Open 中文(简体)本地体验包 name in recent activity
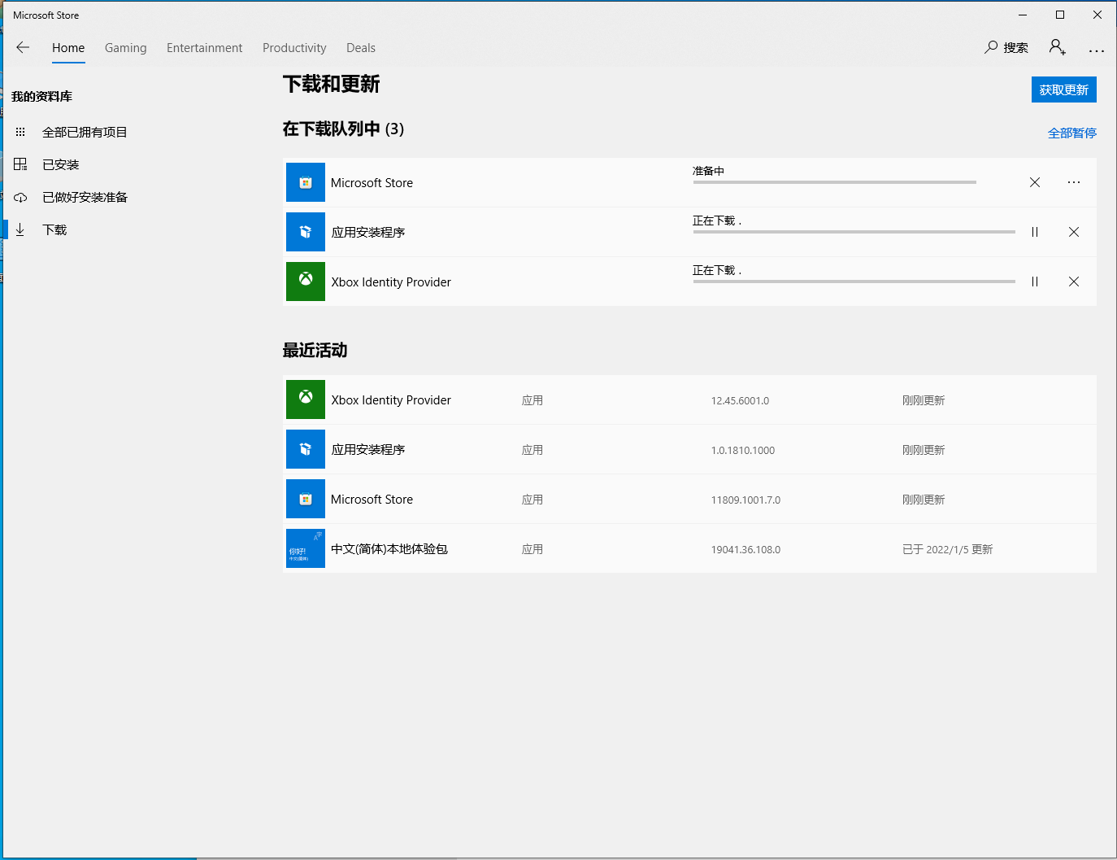The width and height of the screenshot is (1117, 860). [x=389, y=548]
